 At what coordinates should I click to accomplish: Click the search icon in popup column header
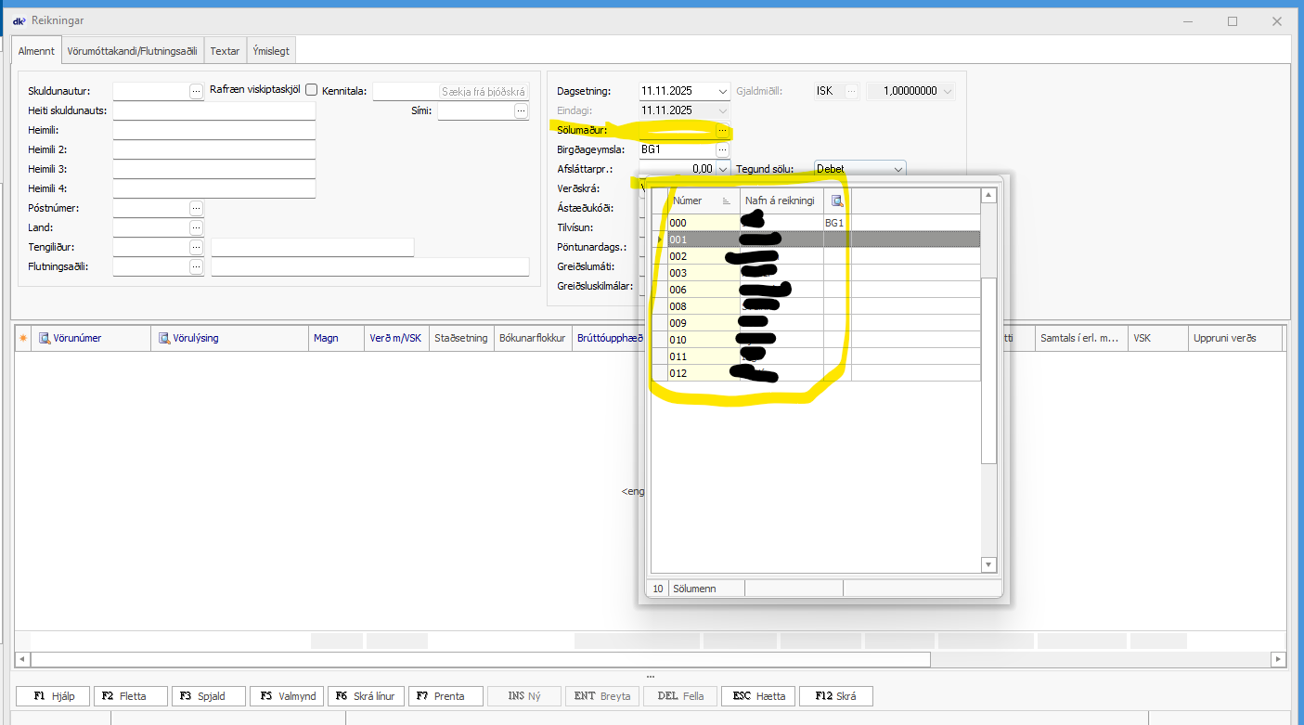pyautogui.click(x=836, y=201)
